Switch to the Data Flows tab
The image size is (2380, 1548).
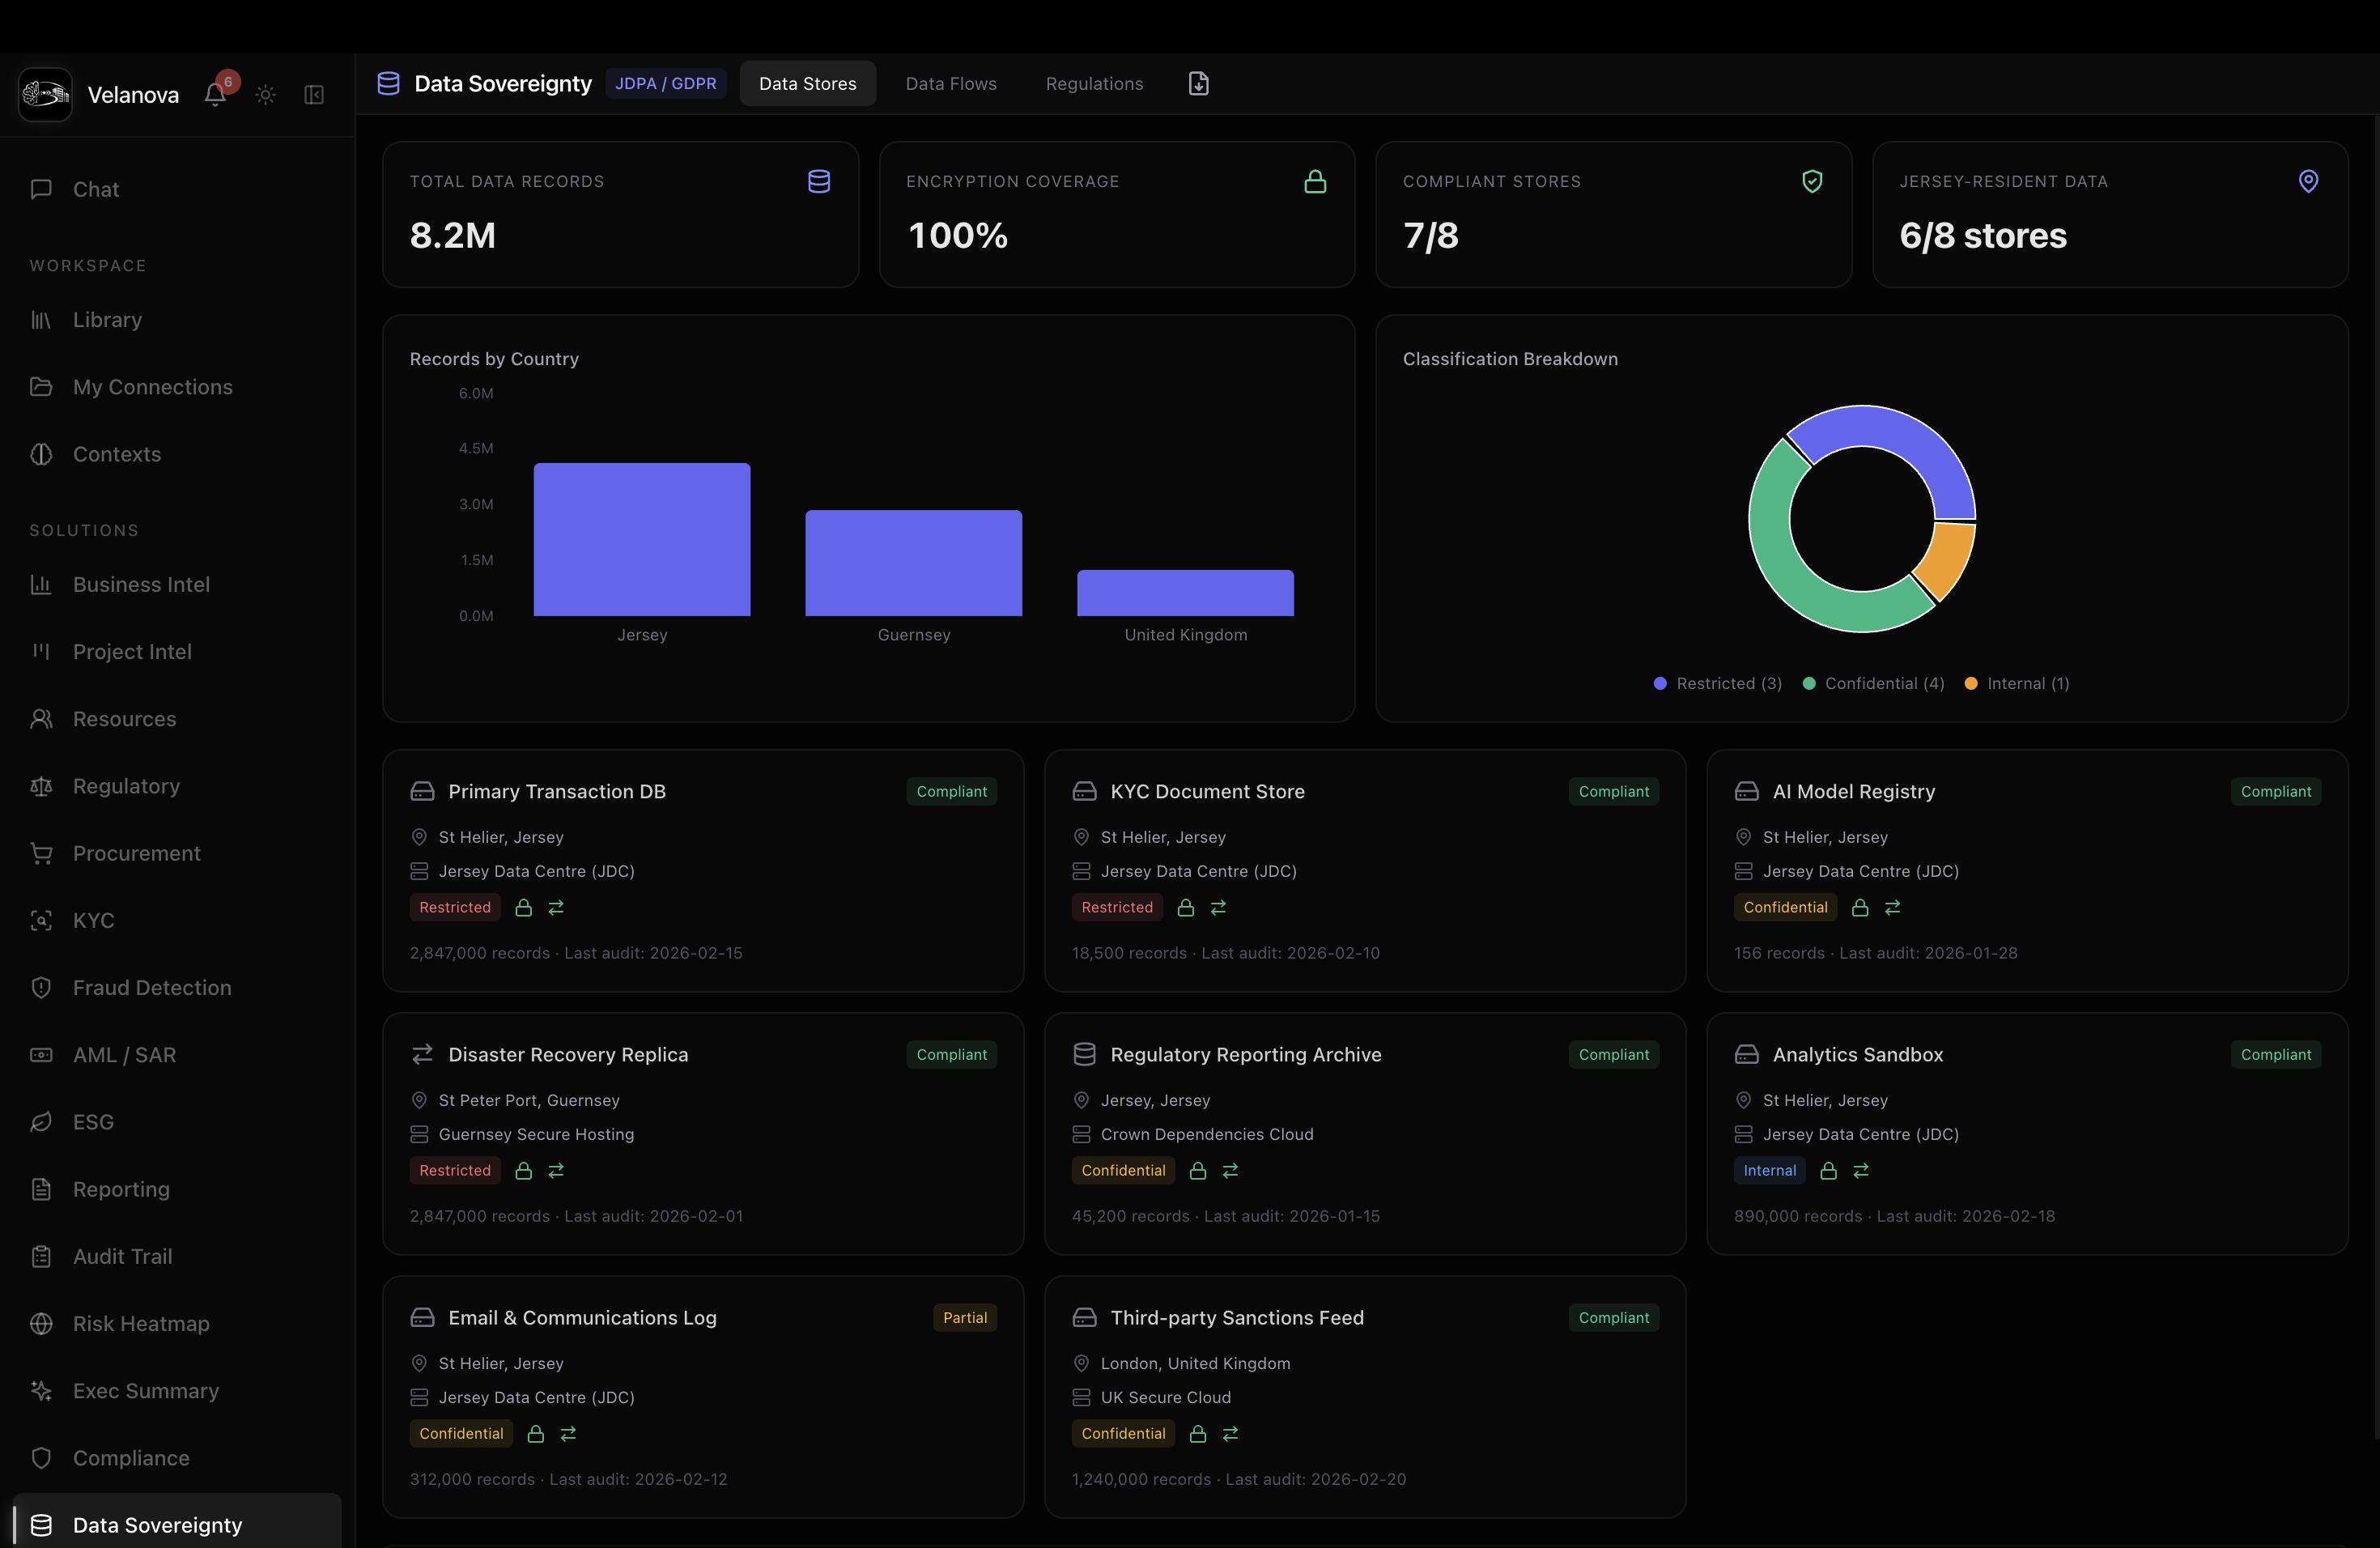coord(950,83)
